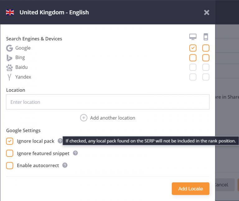The width and height of the screenshot is (239, 201).
Task: Check the Ignore featured snippet option
Action: 10,153
